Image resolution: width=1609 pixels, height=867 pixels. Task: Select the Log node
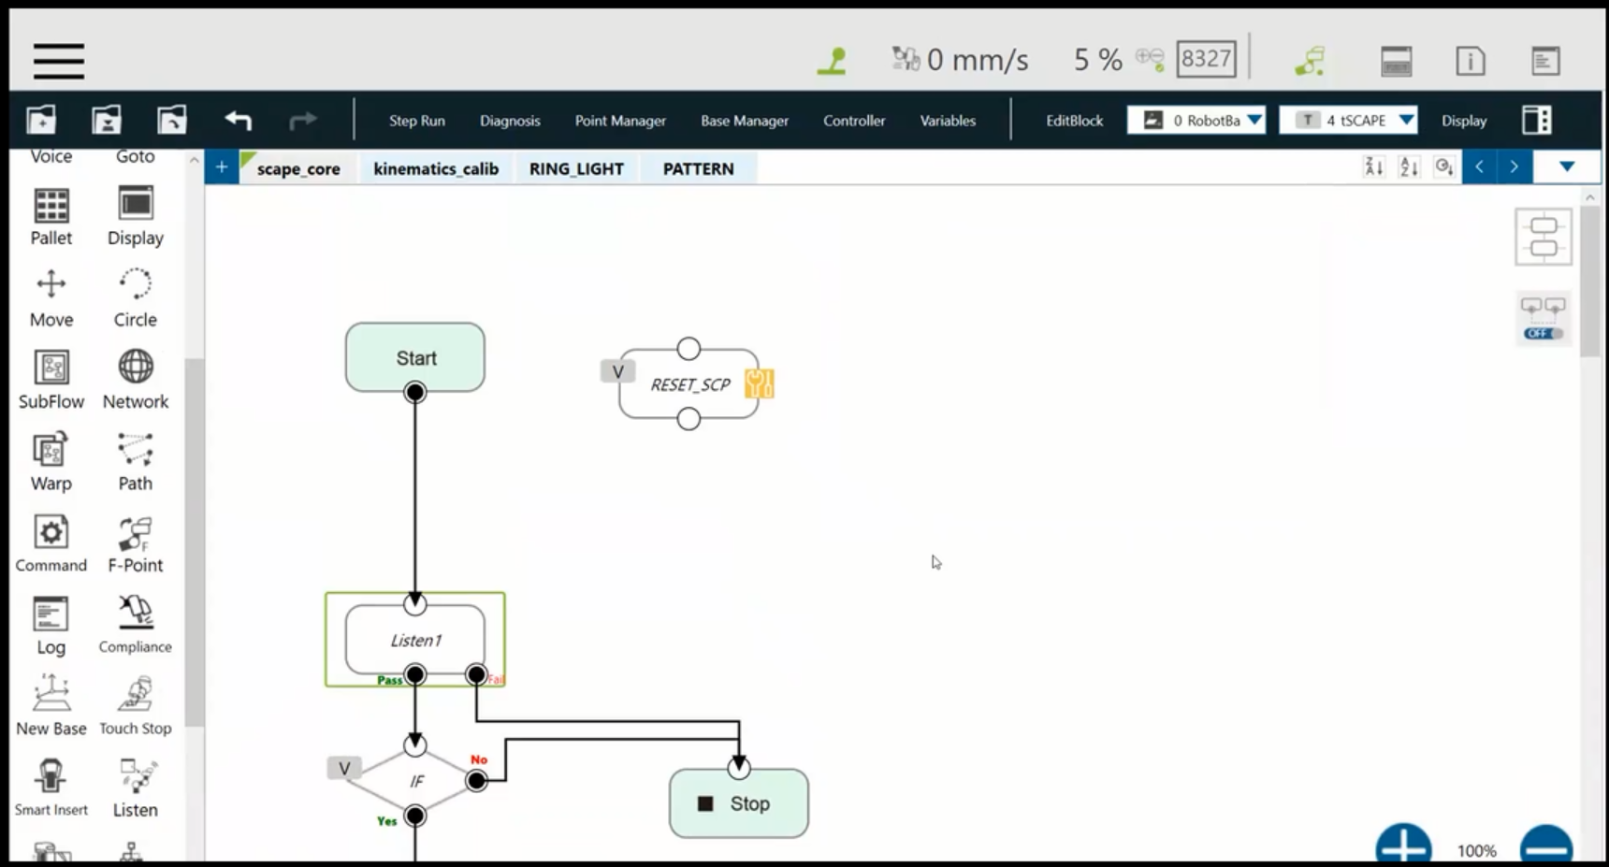(51, 627)
